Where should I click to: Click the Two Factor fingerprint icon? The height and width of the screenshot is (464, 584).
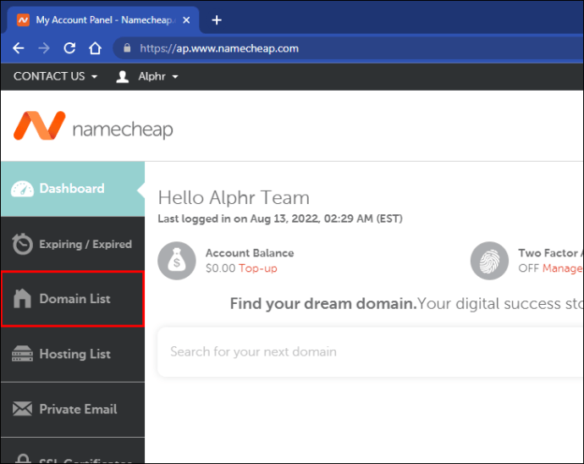pos(489,261)
